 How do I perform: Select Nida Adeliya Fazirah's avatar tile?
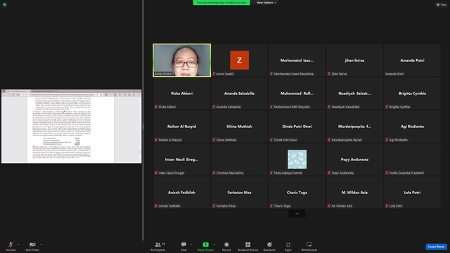(x=297, y=160)
